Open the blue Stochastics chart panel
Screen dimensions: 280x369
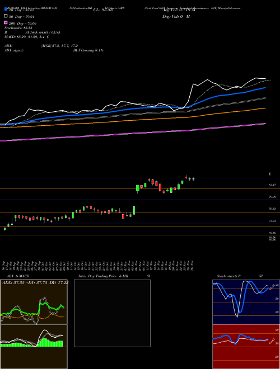(x=246, y=302)
